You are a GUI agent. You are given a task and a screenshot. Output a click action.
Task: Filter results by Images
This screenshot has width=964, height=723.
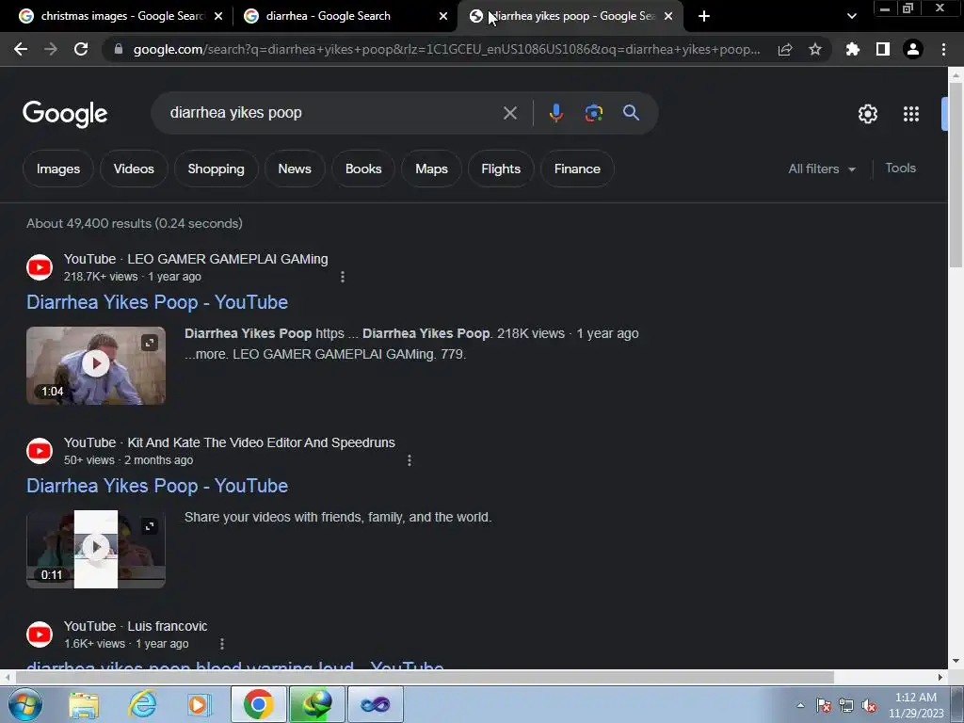point(58,169)
